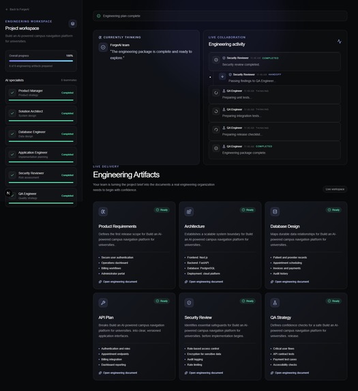Click status icon beside Engineering package complete
358x391 pixels.
216,148
